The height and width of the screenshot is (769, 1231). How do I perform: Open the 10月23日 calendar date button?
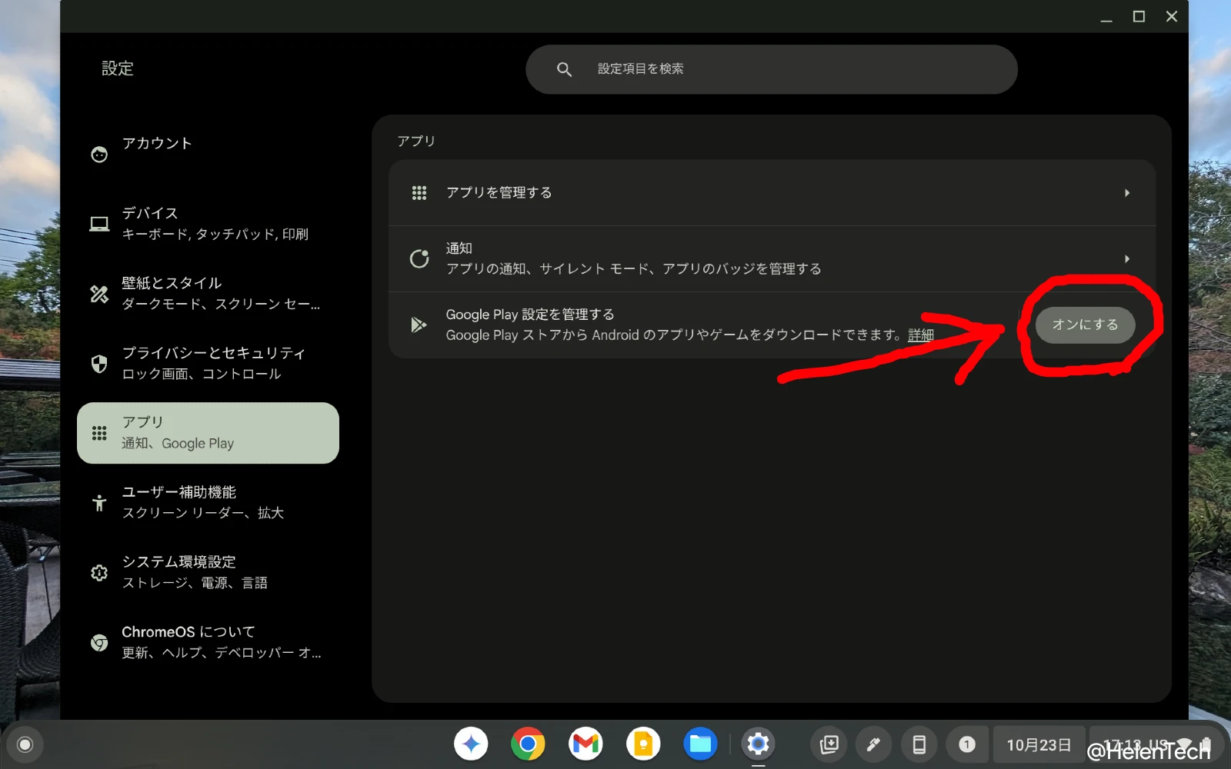click(x=1038, y=744)
